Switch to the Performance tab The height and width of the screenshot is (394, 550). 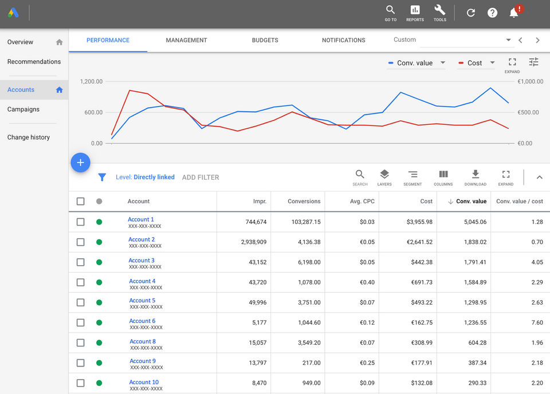(108, 40)
